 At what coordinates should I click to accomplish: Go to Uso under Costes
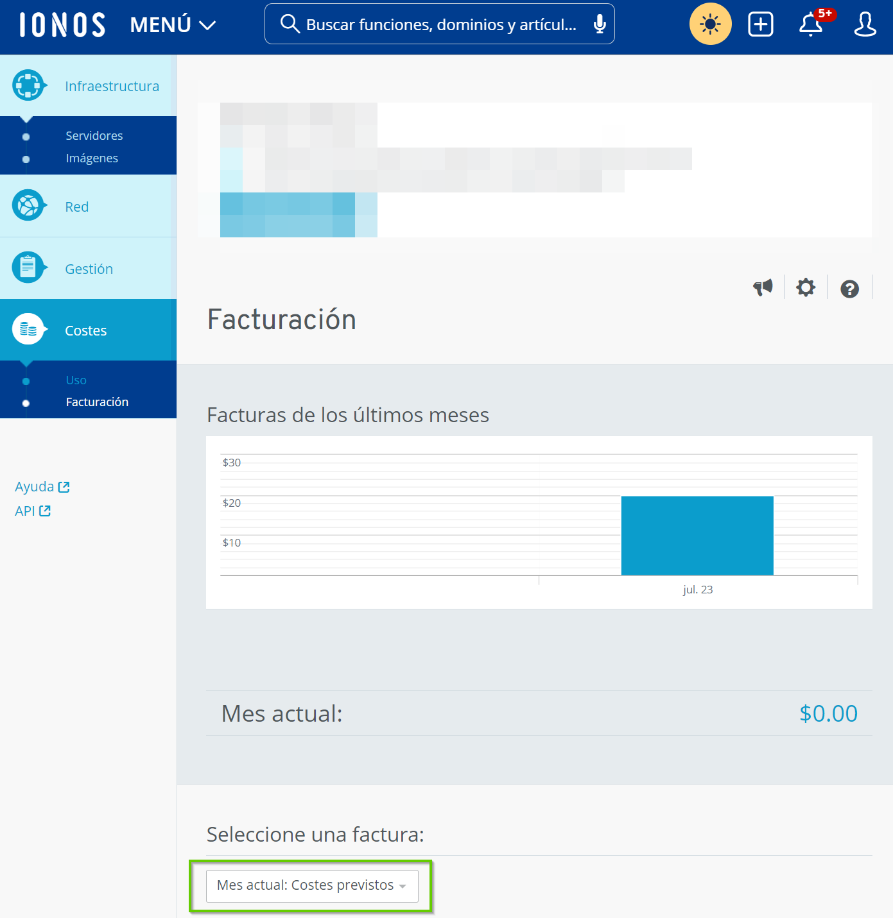(76, 380)
